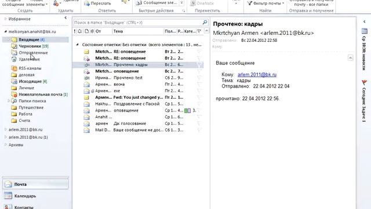Viewport: 371px width, 209px height.
Task: Sort by importance column header
Action: tap(75, 31)
